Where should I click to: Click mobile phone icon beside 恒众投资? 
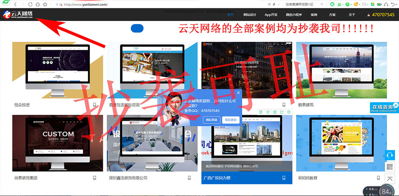(x=95, y=105)
